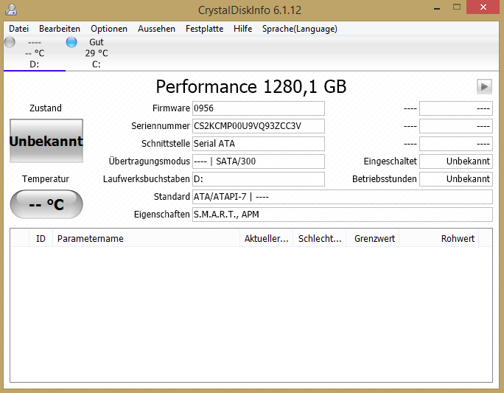Open the Aussehen menu
Viewport: 504px width, 393px height.
(156, 29)
